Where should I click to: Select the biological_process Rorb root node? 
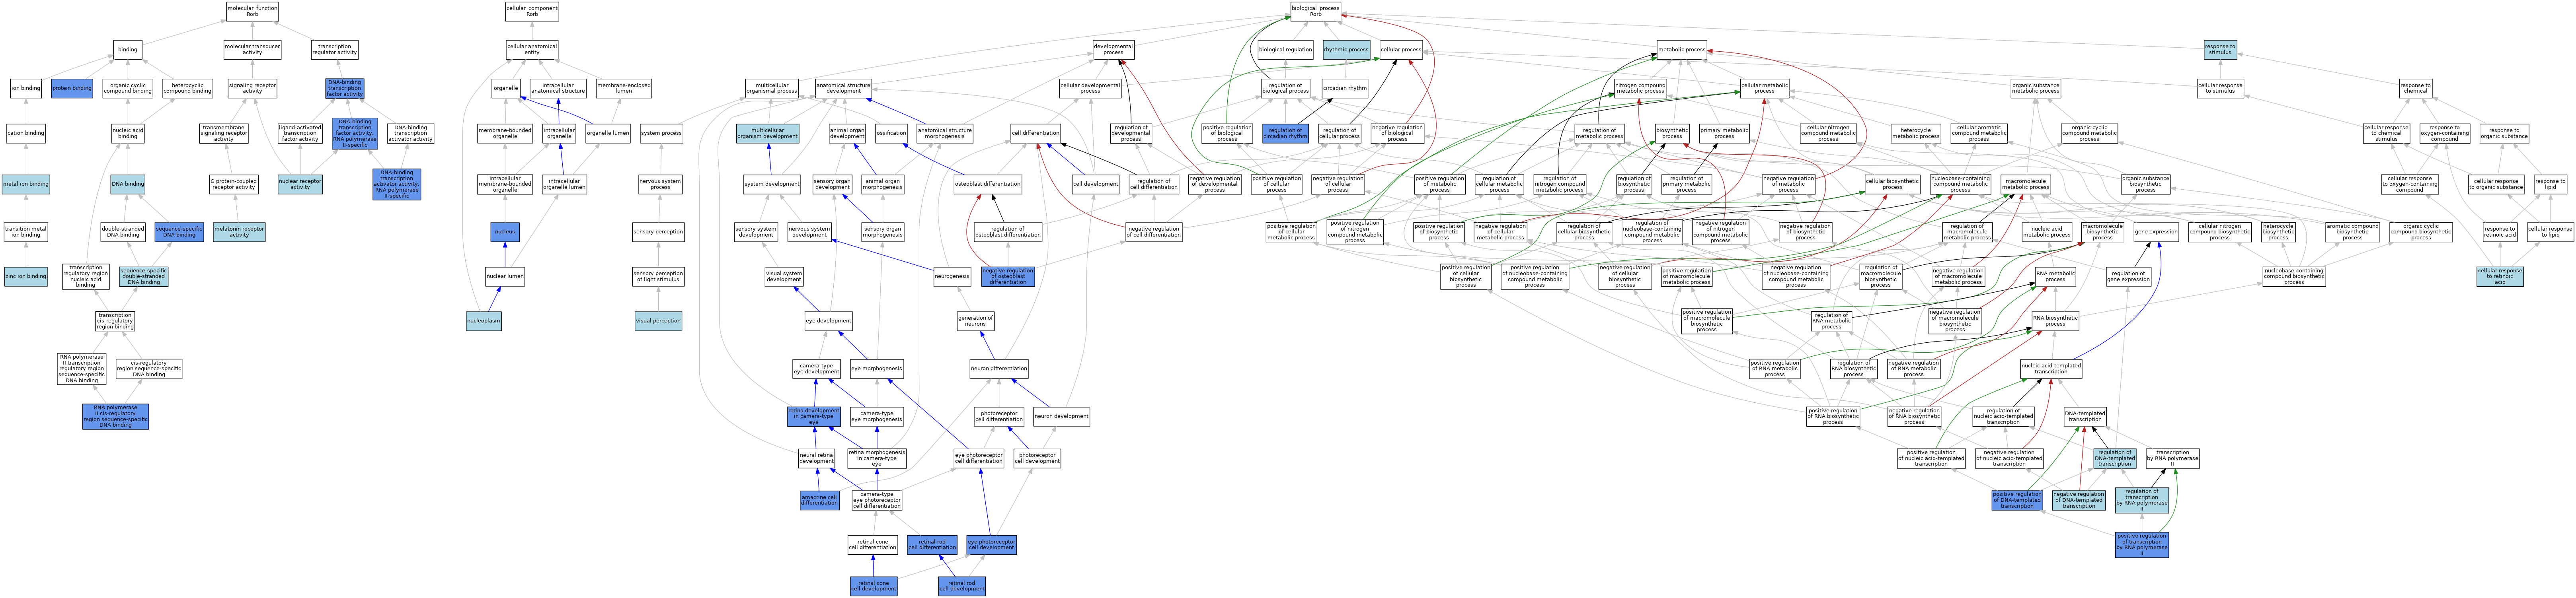[1315, 11]
